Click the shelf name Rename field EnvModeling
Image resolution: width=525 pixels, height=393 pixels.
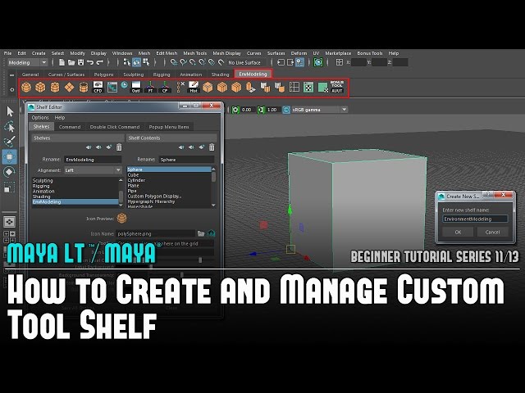click(93, 160)
